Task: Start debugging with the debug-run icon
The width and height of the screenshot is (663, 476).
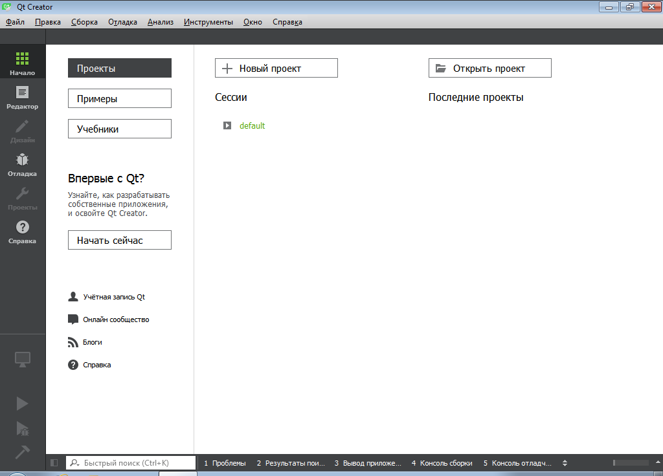Action: pyautogui.click(x=23, y=428)
